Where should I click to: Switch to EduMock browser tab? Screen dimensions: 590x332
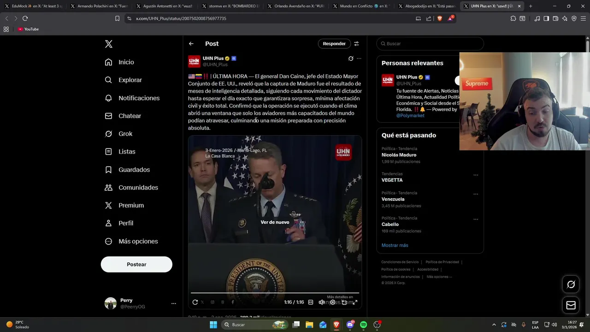(33, 6)
